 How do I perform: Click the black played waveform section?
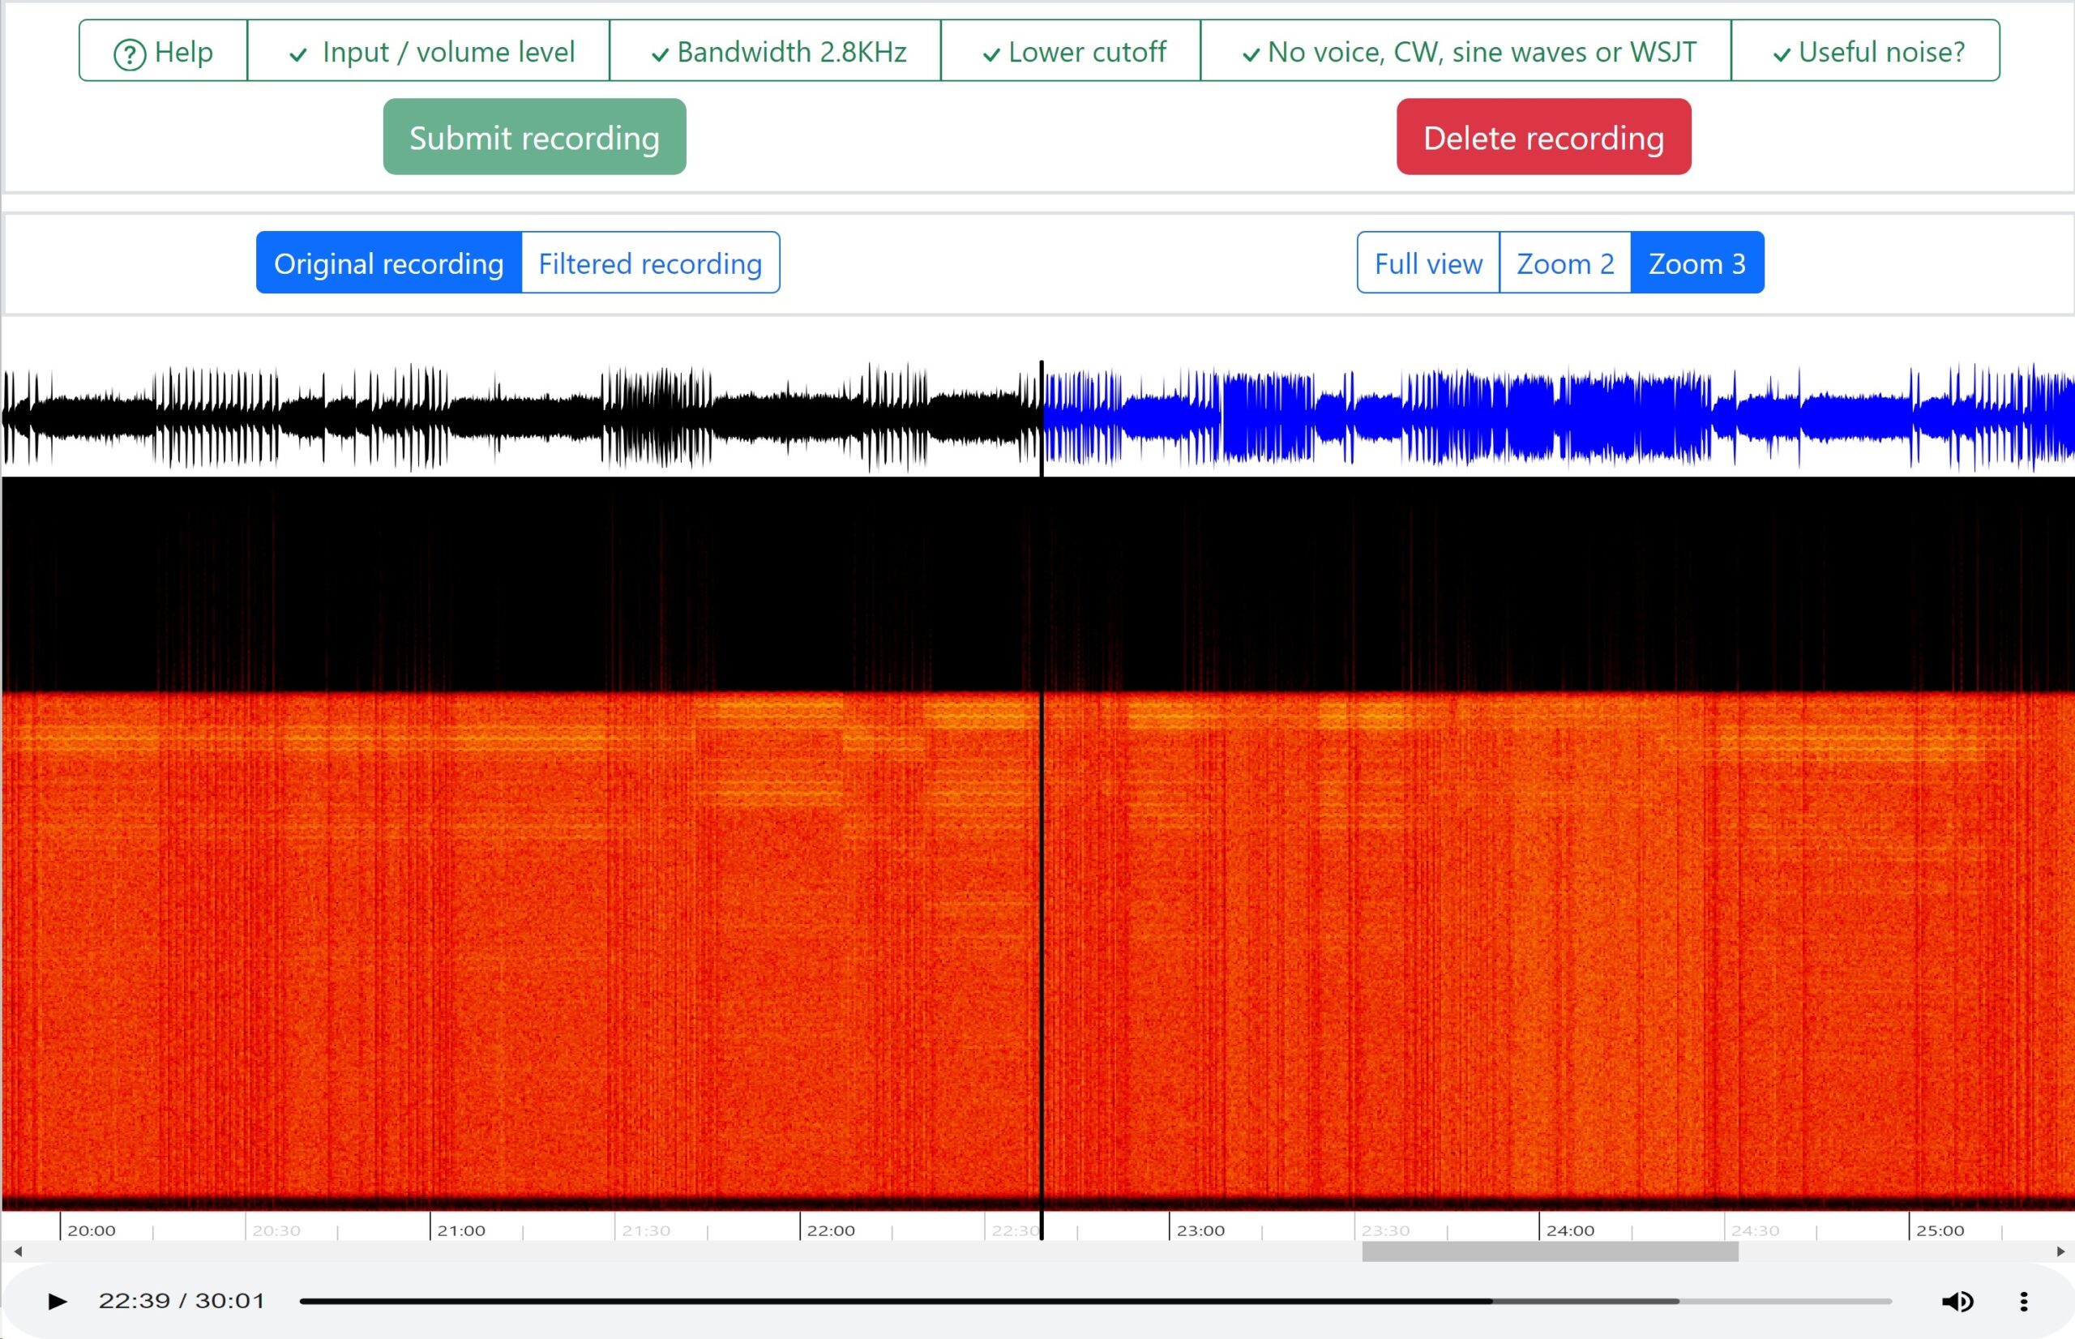pos(520,416)
